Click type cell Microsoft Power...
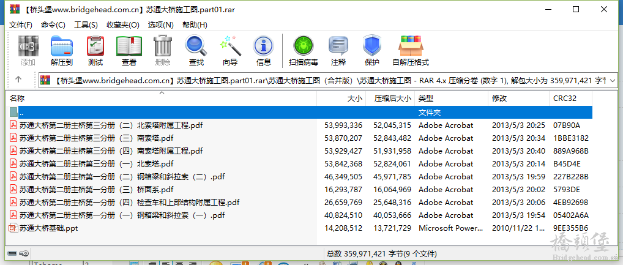Image resolution: width=623 pixels, height=265 pixels. click(x=451, y=228)
